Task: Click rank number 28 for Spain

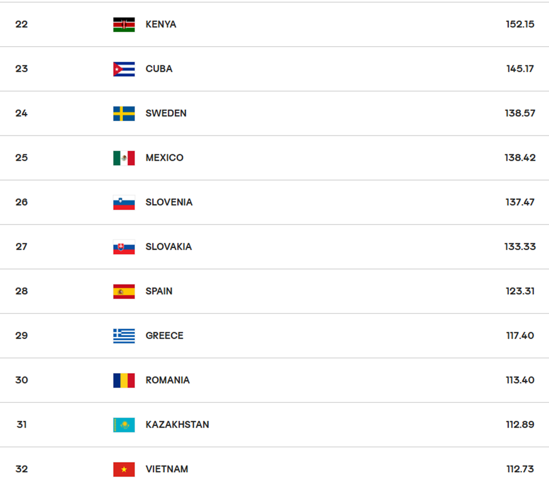Action: point(21,291)
